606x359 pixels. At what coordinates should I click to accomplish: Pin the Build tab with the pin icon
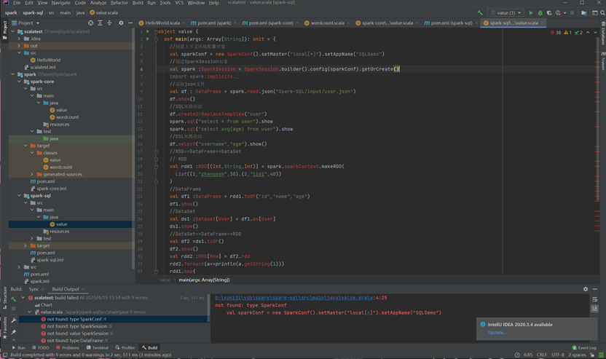14,332
